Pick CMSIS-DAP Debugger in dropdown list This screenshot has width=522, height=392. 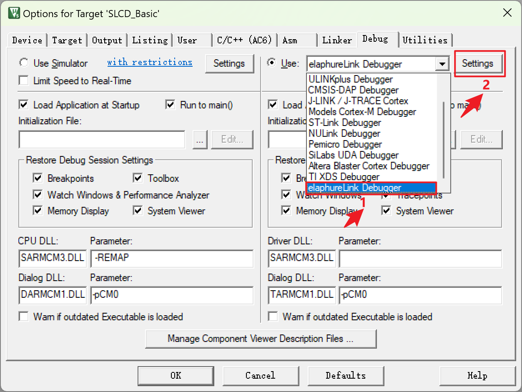[x=353, y=90]
